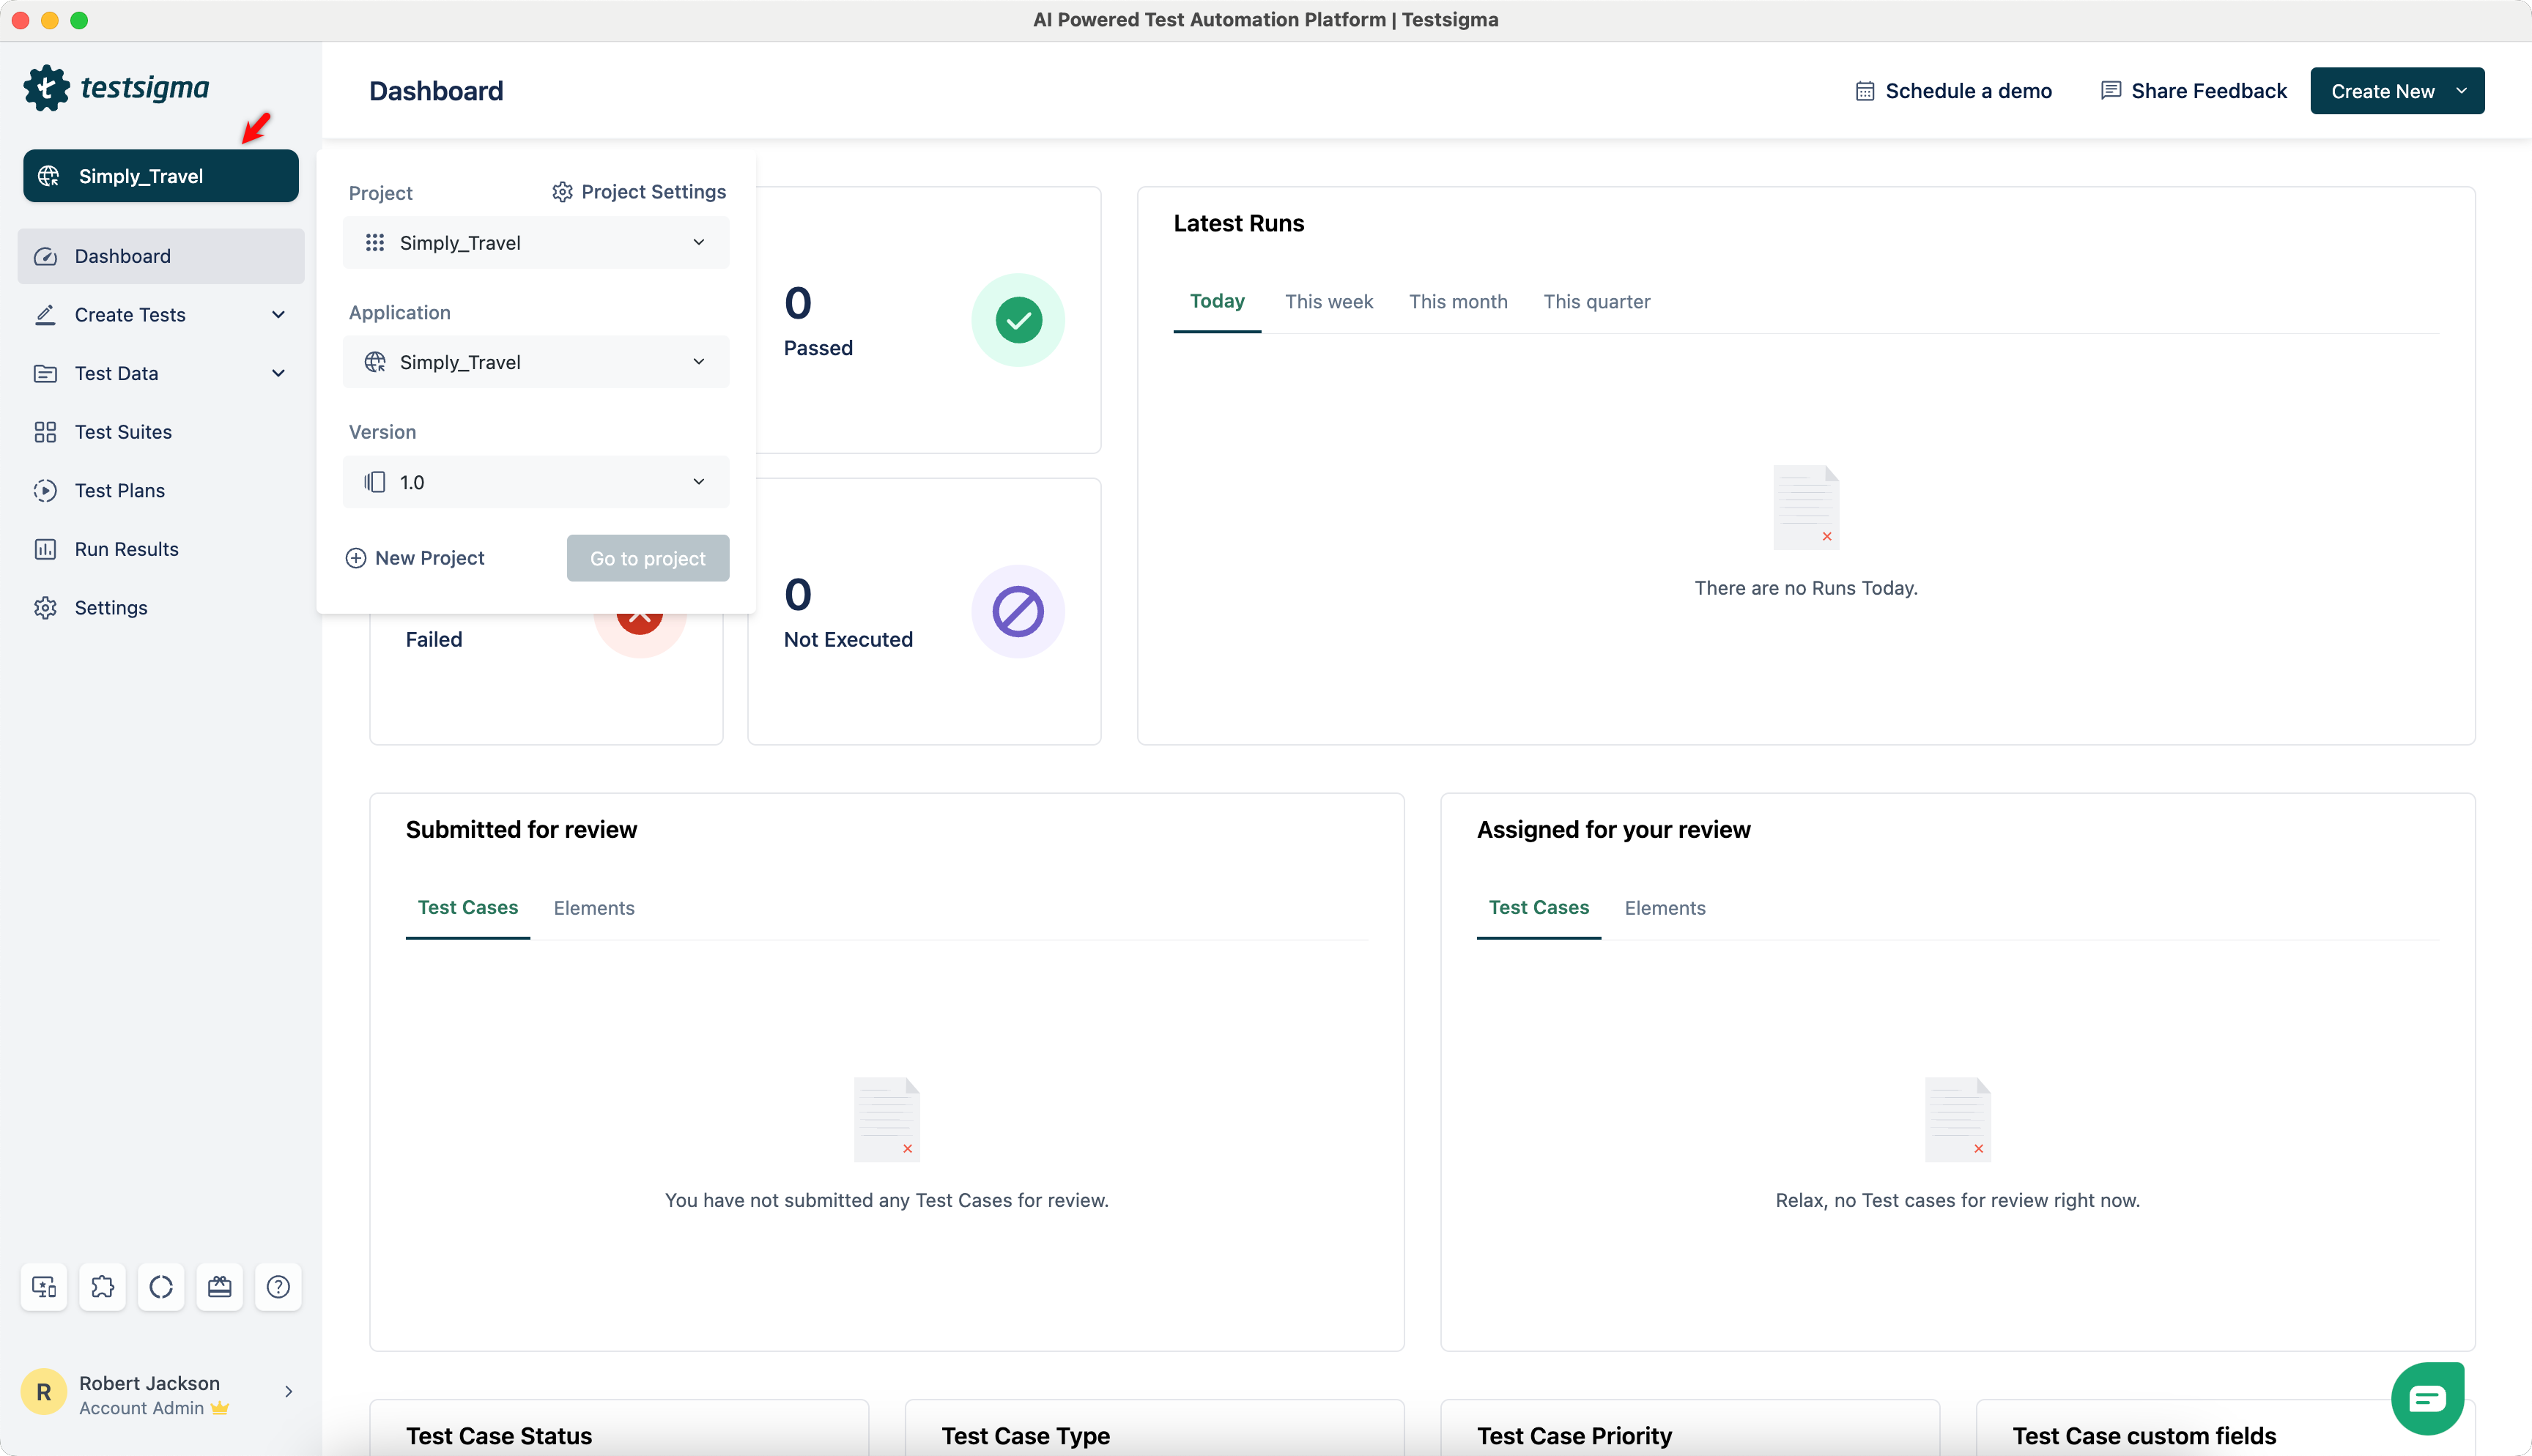Expand Robert Jackson account menu chevron
2532x1456 pixels.
[x=288, y=1392]
